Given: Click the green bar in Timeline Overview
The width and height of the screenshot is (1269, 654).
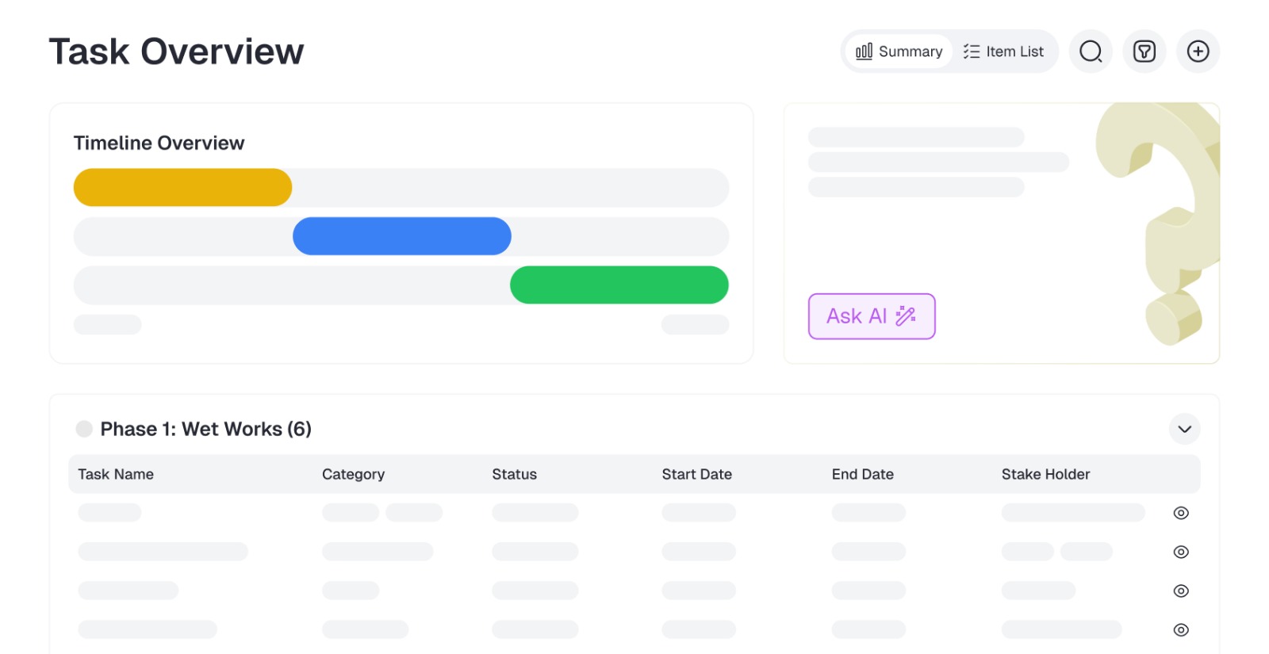Looking at the screenshot, I should pos(619,285).
